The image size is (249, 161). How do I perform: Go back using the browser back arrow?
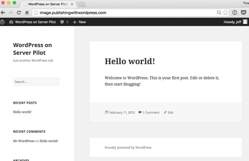pyautogui.click(x=3, y=12)
